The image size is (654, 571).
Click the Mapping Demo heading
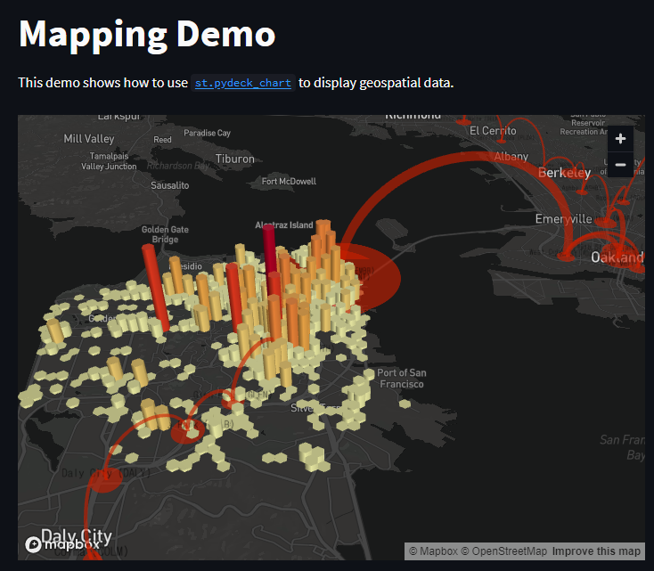click(x=147, y=34)
